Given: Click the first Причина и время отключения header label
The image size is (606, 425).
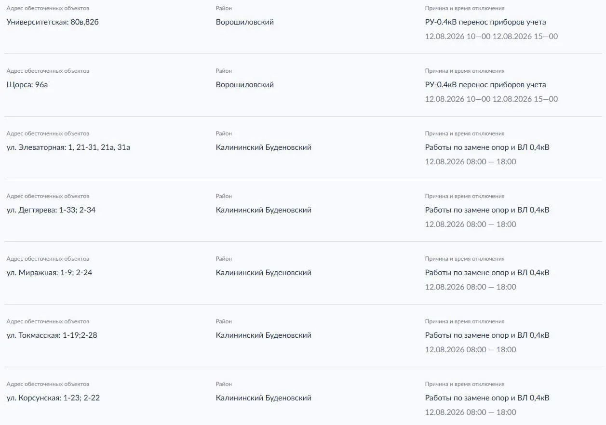Looking at the screenshot, I should 465,8.
